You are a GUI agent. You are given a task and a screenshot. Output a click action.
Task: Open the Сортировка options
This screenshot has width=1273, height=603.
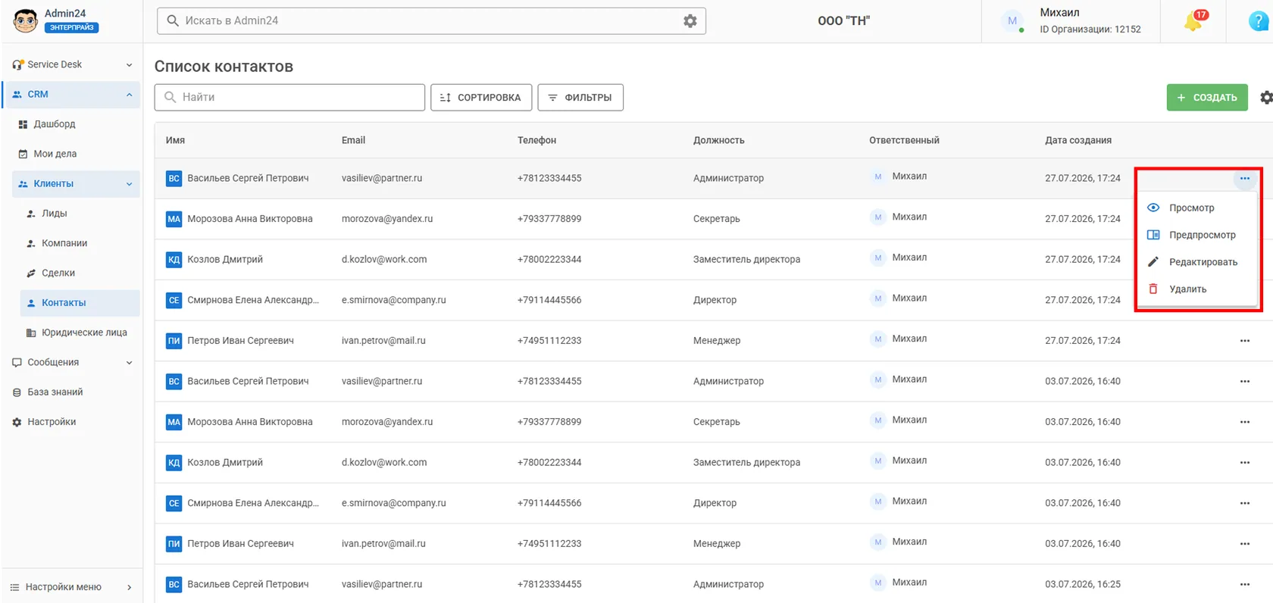481,98
